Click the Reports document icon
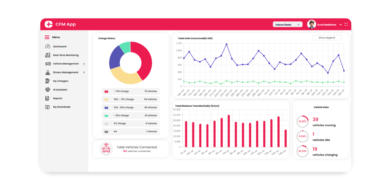The image size is (391, 189). pos(47,98)
